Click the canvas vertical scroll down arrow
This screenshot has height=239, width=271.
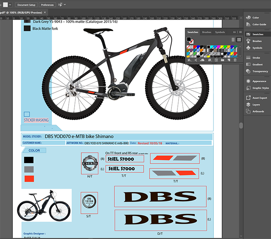(241, 236)
